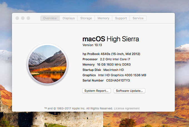This screenshot has width=189, height=127.
Task: Go to the Memory tab
Action: click(103, 18)
